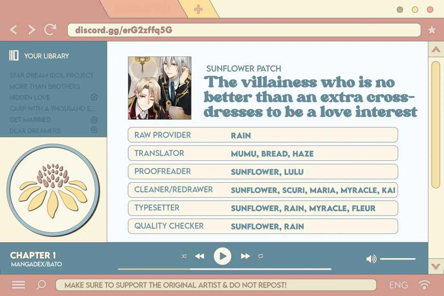Open the manga cover thumbnail
This screenshot has width=444, height=296.
click(160, 88)
